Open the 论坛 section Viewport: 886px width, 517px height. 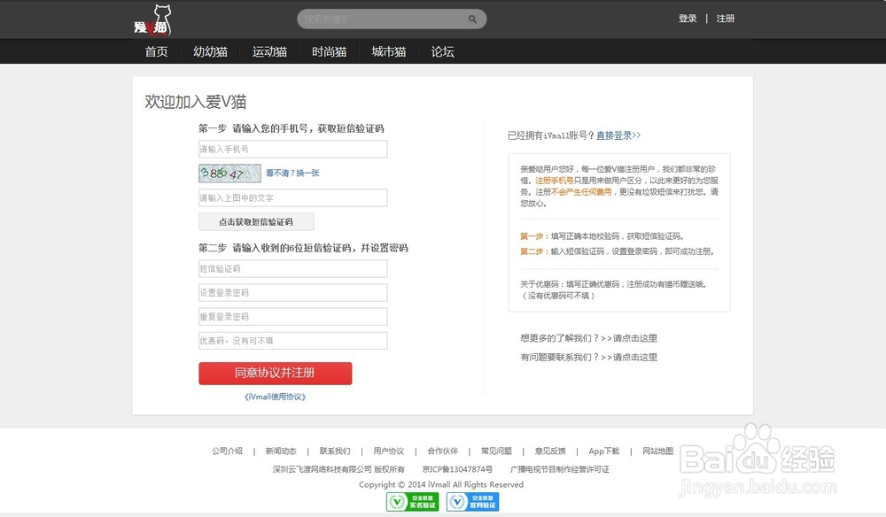[442, 51]
